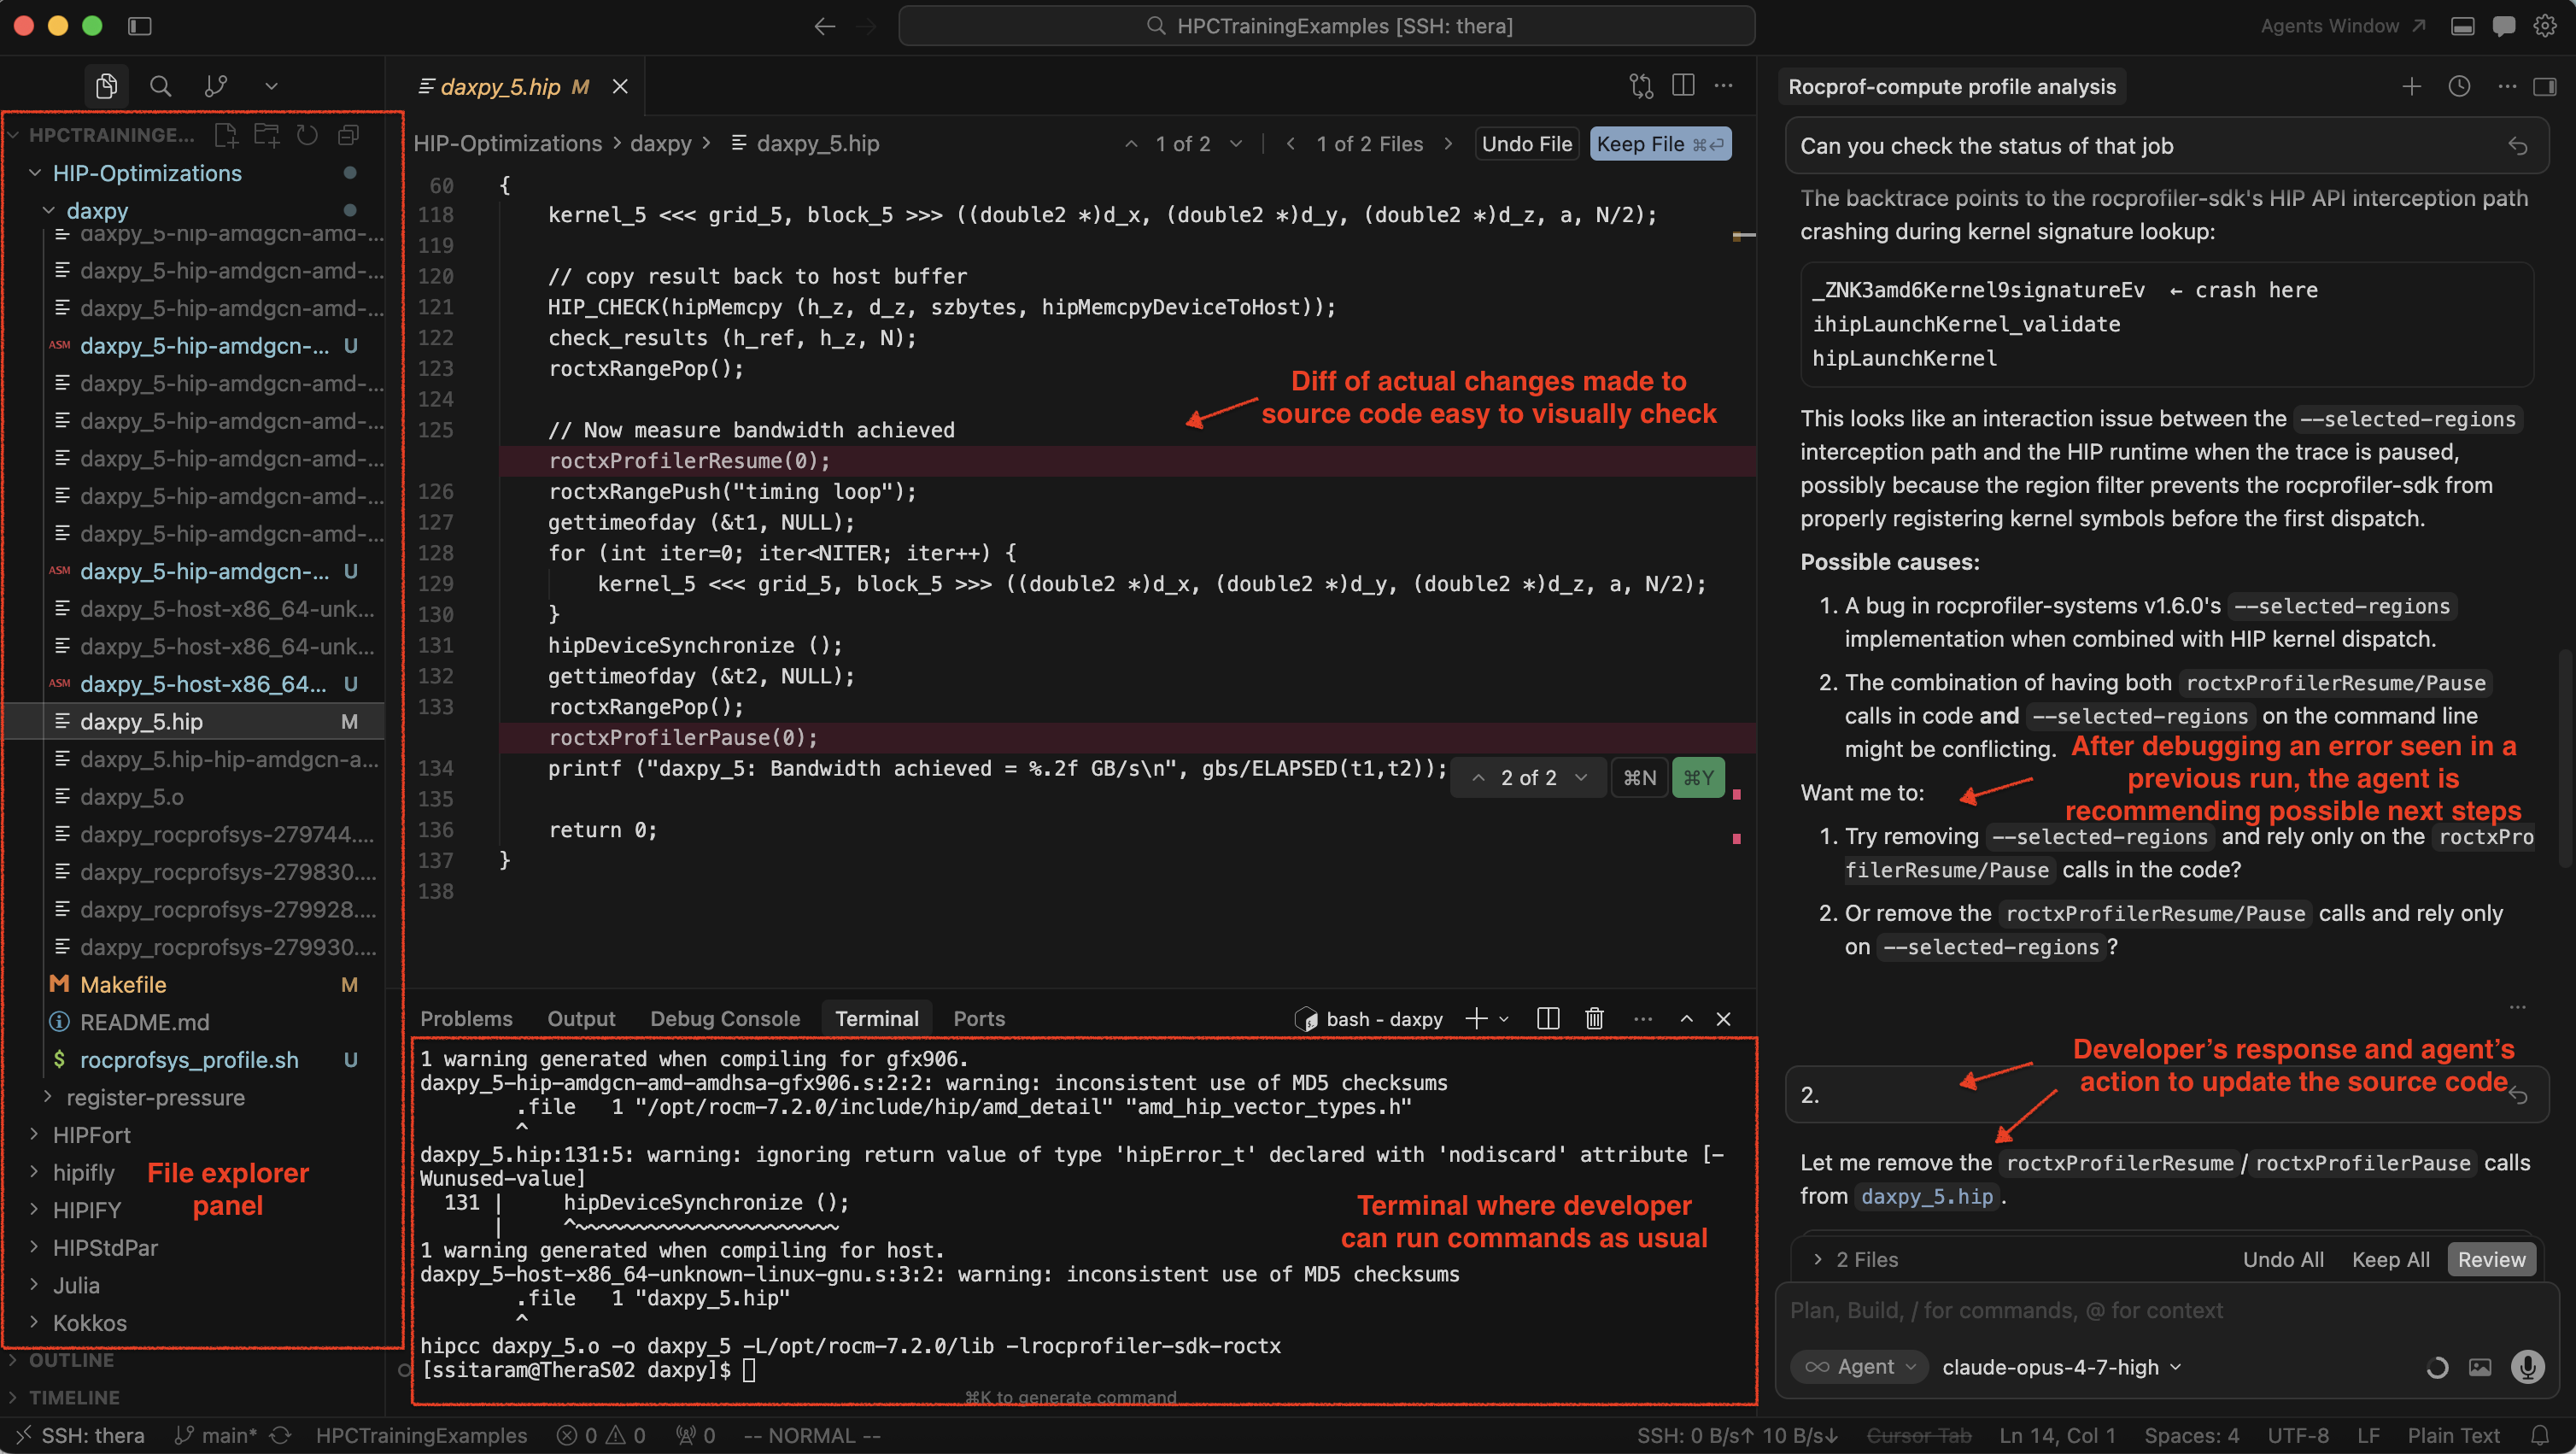Attach an image with picture icon
Viewport: 2576px width, 1454px height.
2479,1367
